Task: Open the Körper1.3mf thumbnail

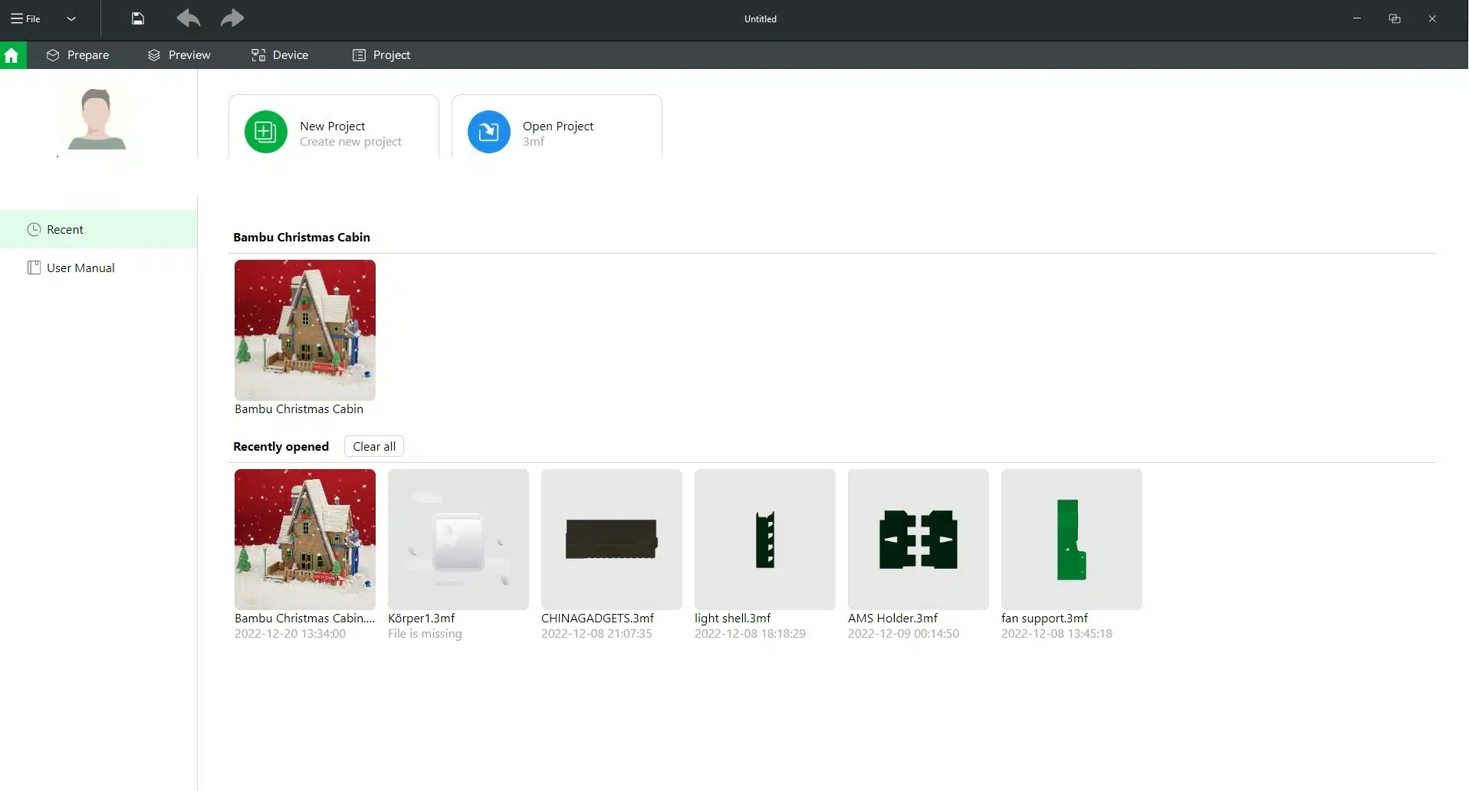Action: click(x=458, y=540)
